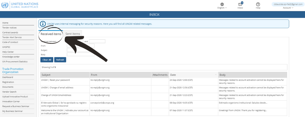The image size is (305, 117).
Task: Sort by the From column header
Action: coord(120,75)
